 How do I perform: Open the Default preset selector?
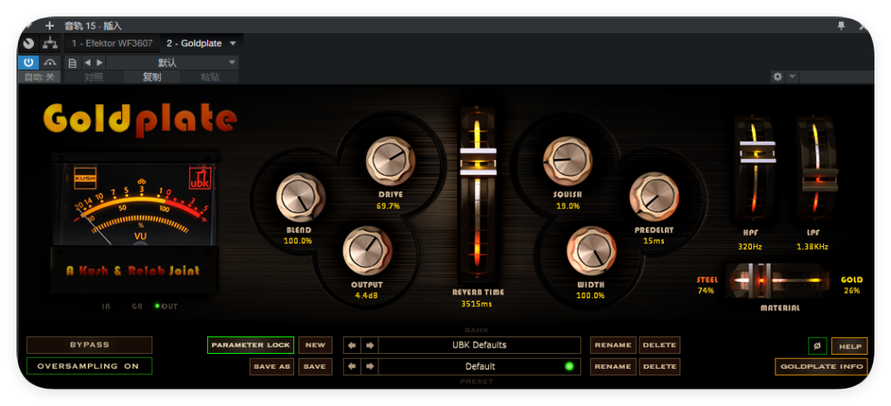coord(479,366)
